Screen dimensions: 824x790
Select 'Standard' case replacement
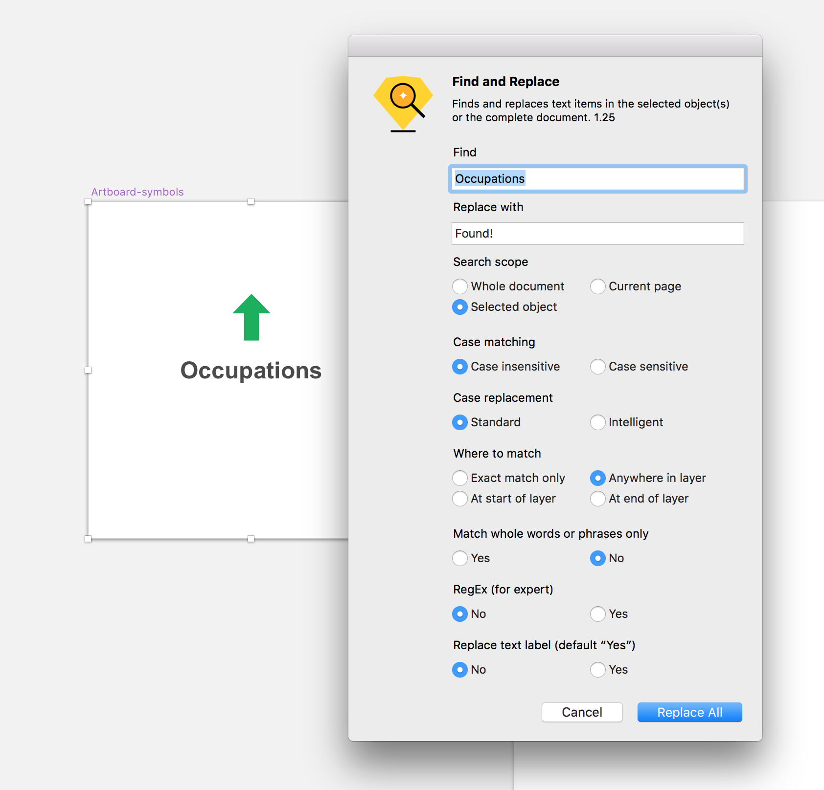tap(459, 422)
